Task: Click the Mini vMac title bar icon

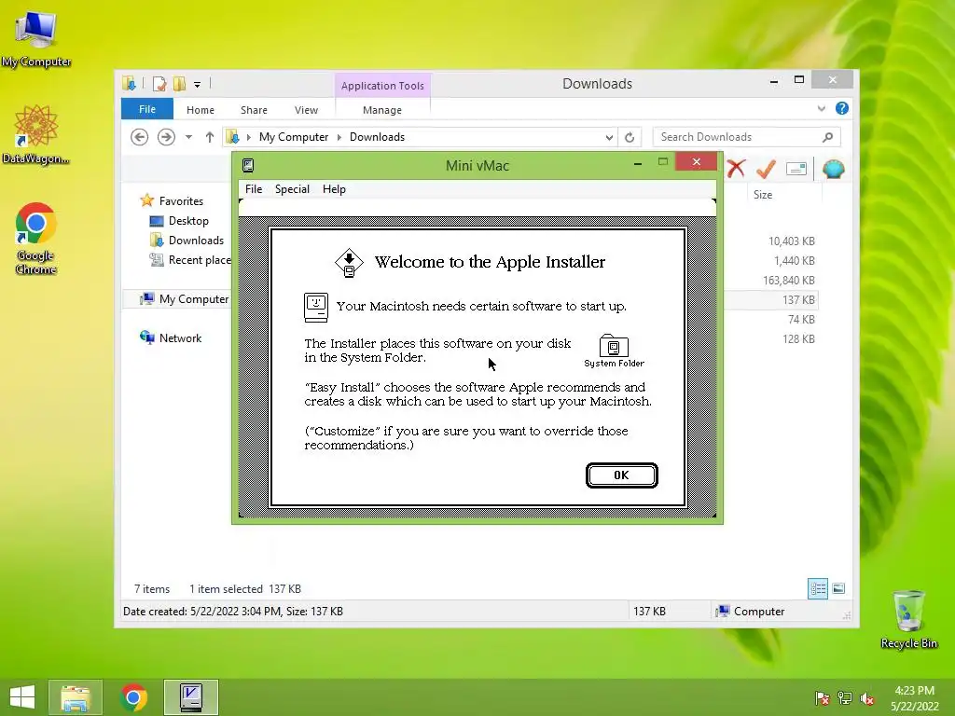Action: click(x=248, y=166)
